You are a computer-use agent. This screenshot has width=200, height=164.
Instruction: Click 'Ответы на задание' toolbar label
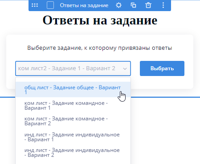point(84,5)
